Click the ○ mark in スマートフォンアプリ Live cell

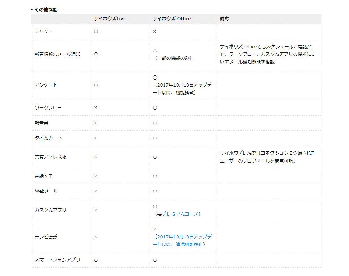click(96, 260)
